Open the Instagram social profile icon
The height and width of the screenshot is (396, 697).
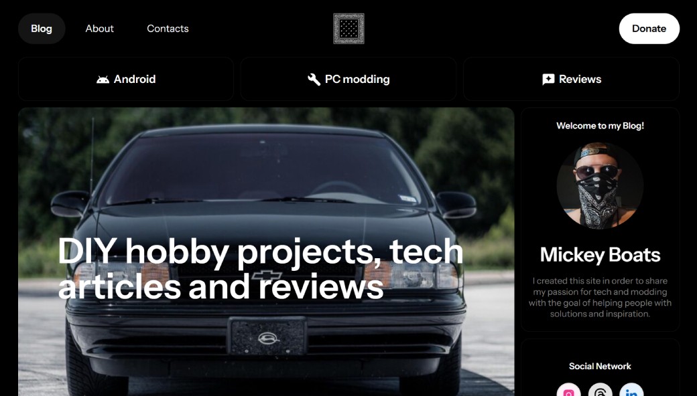click(x=568, y=390)
